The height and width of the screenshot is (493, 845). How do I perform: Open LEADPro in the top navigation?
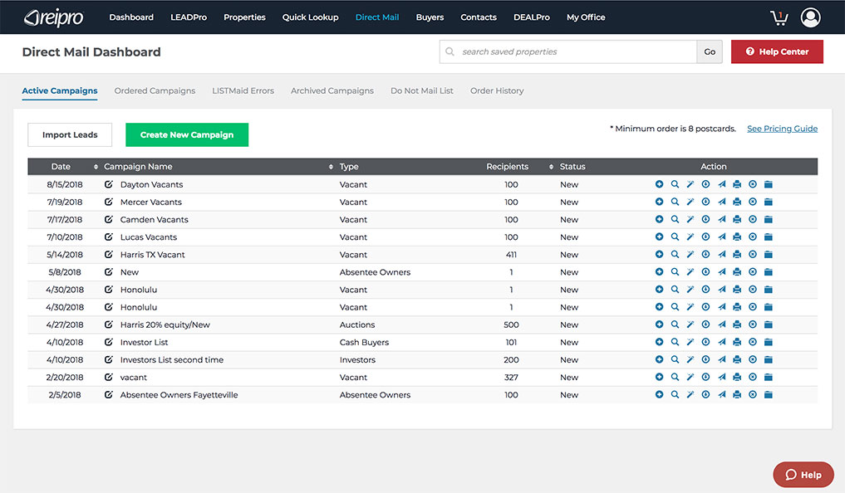[189, 17]
